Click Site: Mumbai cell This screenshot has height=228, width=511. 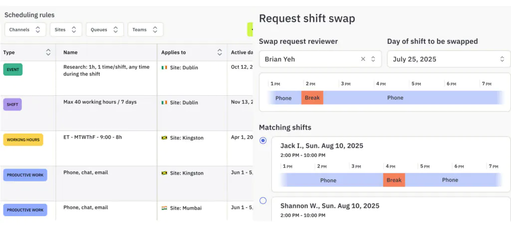pos(186,208)
